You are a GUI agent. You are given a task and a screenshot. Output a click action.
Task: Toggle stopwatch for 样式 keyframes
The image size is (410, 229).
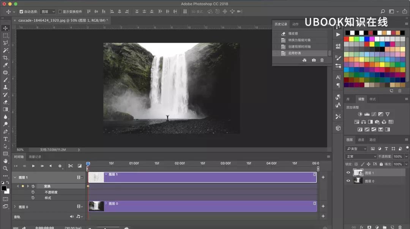[x=33, y=198]
